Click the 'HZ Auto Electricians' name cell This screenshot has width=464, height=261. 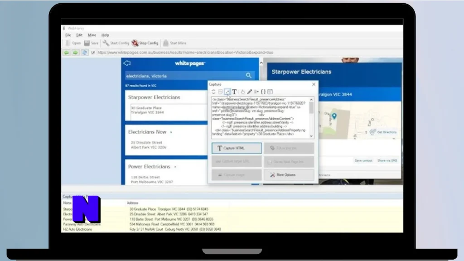(x=77, y=229)
